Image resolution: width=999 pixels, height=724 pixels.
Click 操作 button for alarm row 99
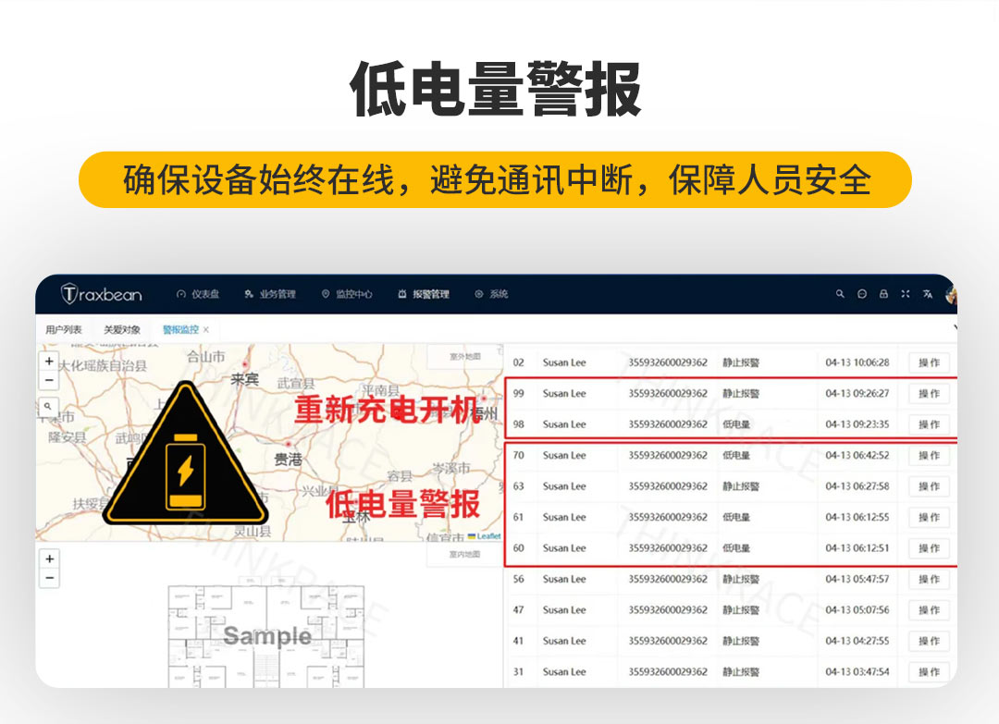click(x=929, y=394)
